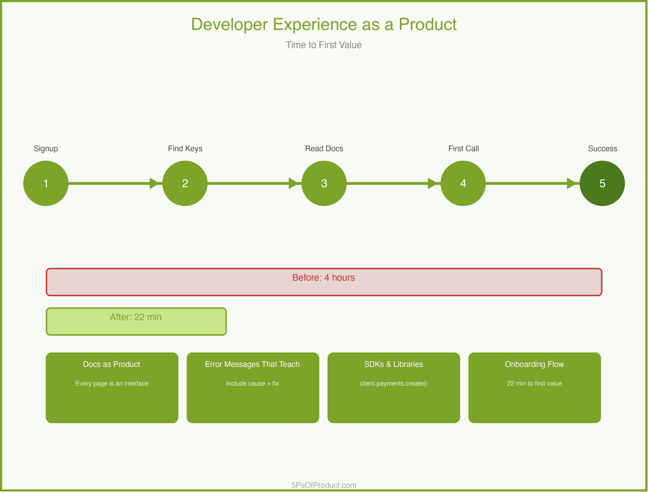
Task: Click the 'Success' step label
Action: click(x=602, y=149)
